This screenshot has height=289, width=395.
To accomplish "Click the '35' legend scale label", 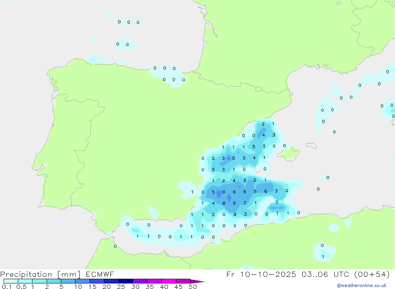I will pyautogui.click(x=150, y=287).
